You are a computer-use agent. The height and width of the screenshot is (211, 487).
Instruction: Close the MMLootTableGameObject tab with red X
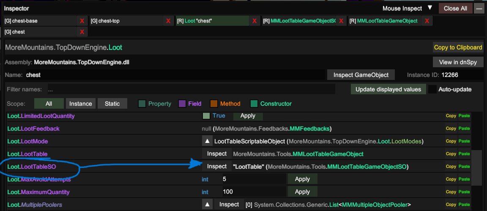[x=427, y=21]
